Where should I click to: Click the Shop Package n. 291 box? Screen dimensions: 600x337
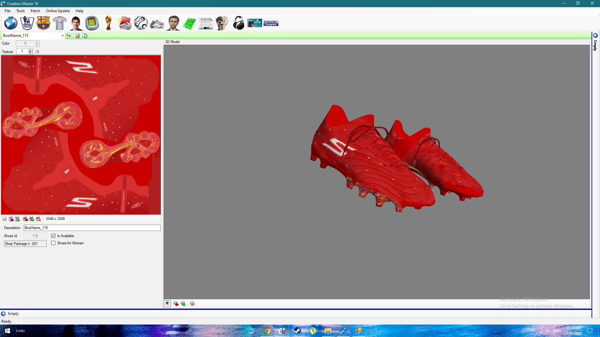pos(25,244)
